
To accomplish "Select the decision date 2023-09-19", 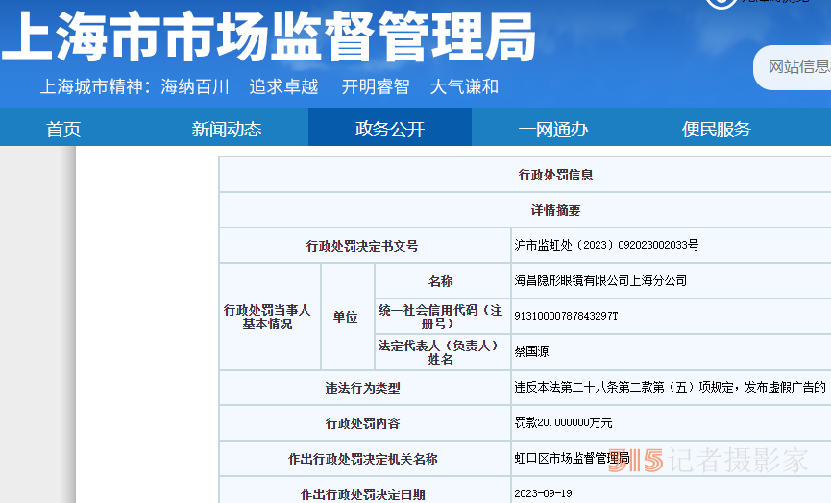I will (543, 493).
